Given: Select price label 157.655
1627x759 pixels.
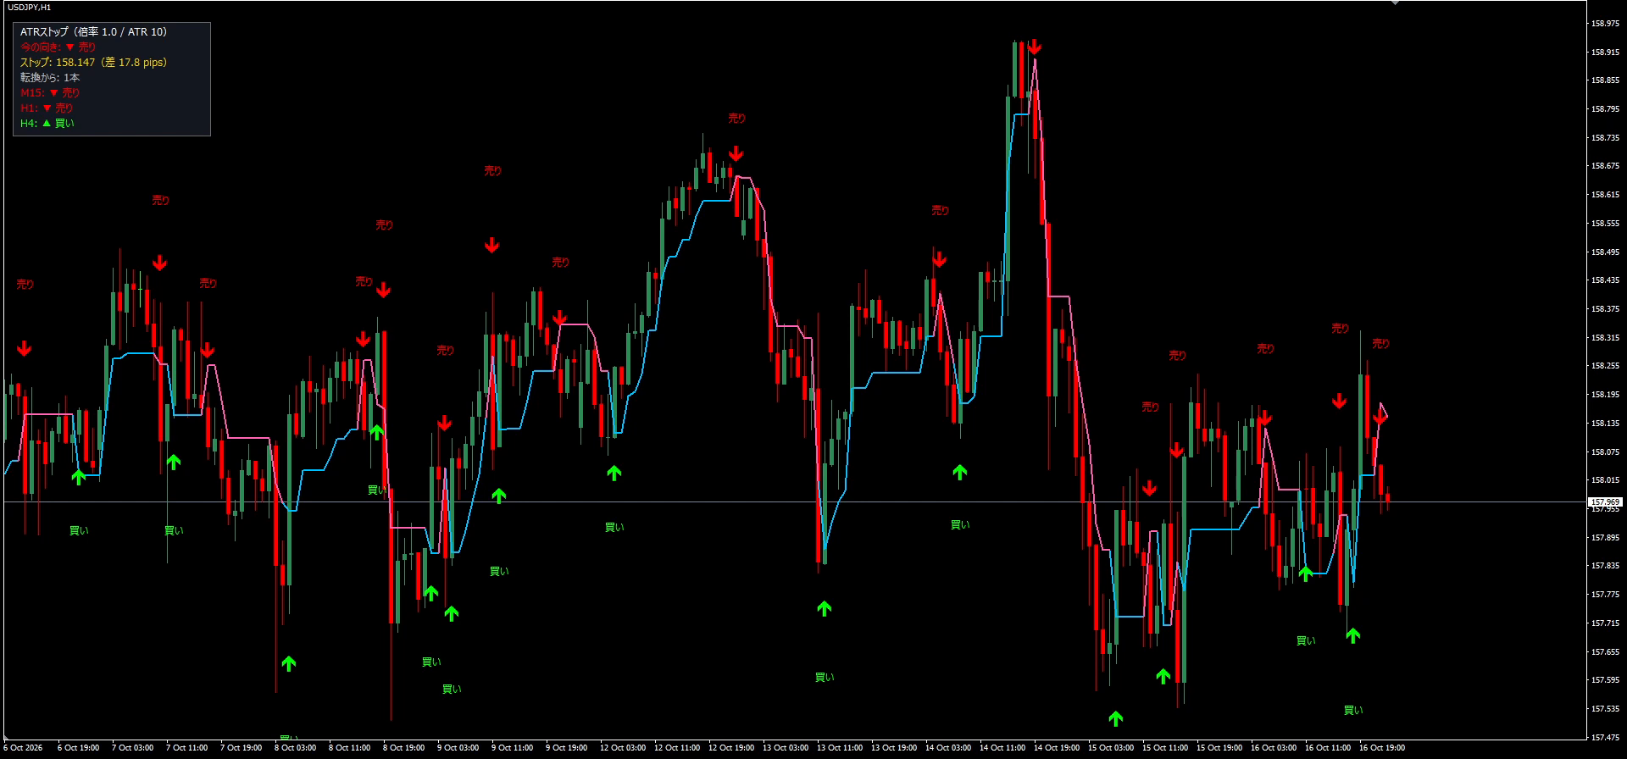Looking at the screenshot, I should (1605, 652).
